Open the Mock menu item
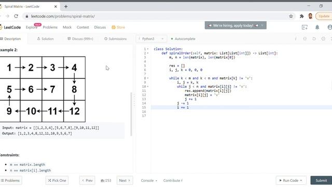The width and height of the screenshot is (332, 187). click(x=67, y=27)
